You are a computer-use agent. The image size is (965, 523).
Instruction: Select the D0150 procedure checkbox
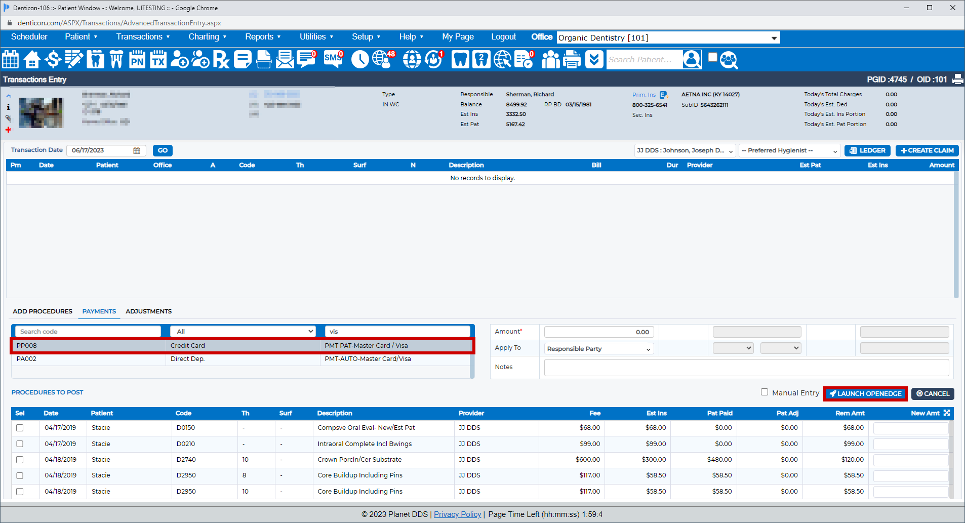(20, 428)
